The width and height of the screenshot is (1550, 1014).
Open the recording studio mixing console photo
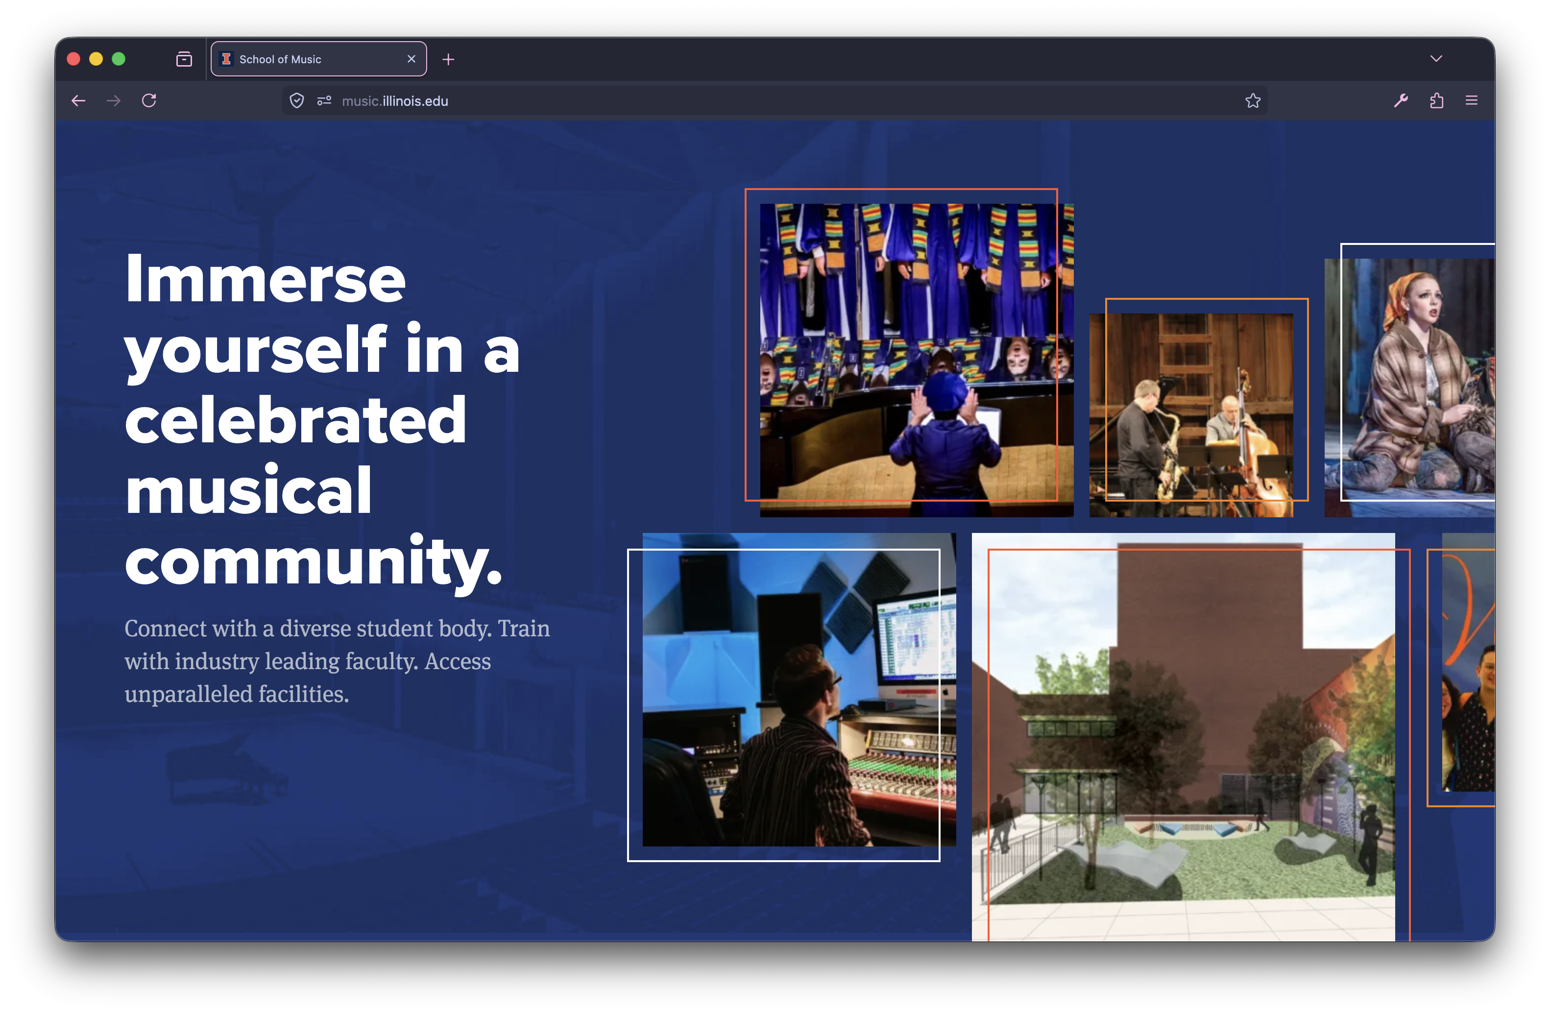click(x=799, y=690)
